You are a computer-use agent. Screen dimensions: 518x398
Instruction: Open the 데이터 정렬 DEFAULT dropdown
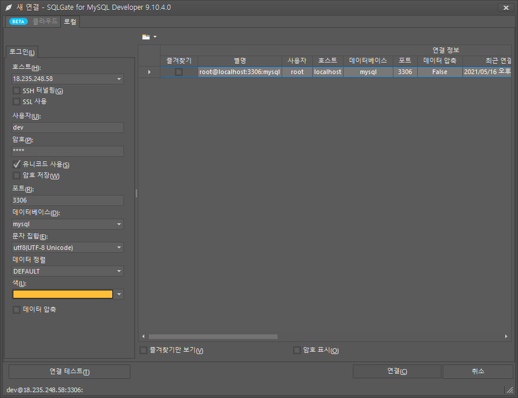point(119,271)
